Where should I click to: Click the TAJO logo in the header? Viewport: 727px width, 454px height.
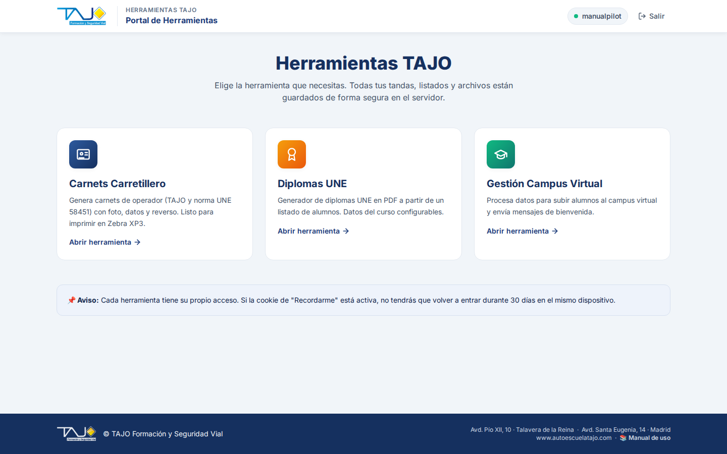click(x=82, y=16)
